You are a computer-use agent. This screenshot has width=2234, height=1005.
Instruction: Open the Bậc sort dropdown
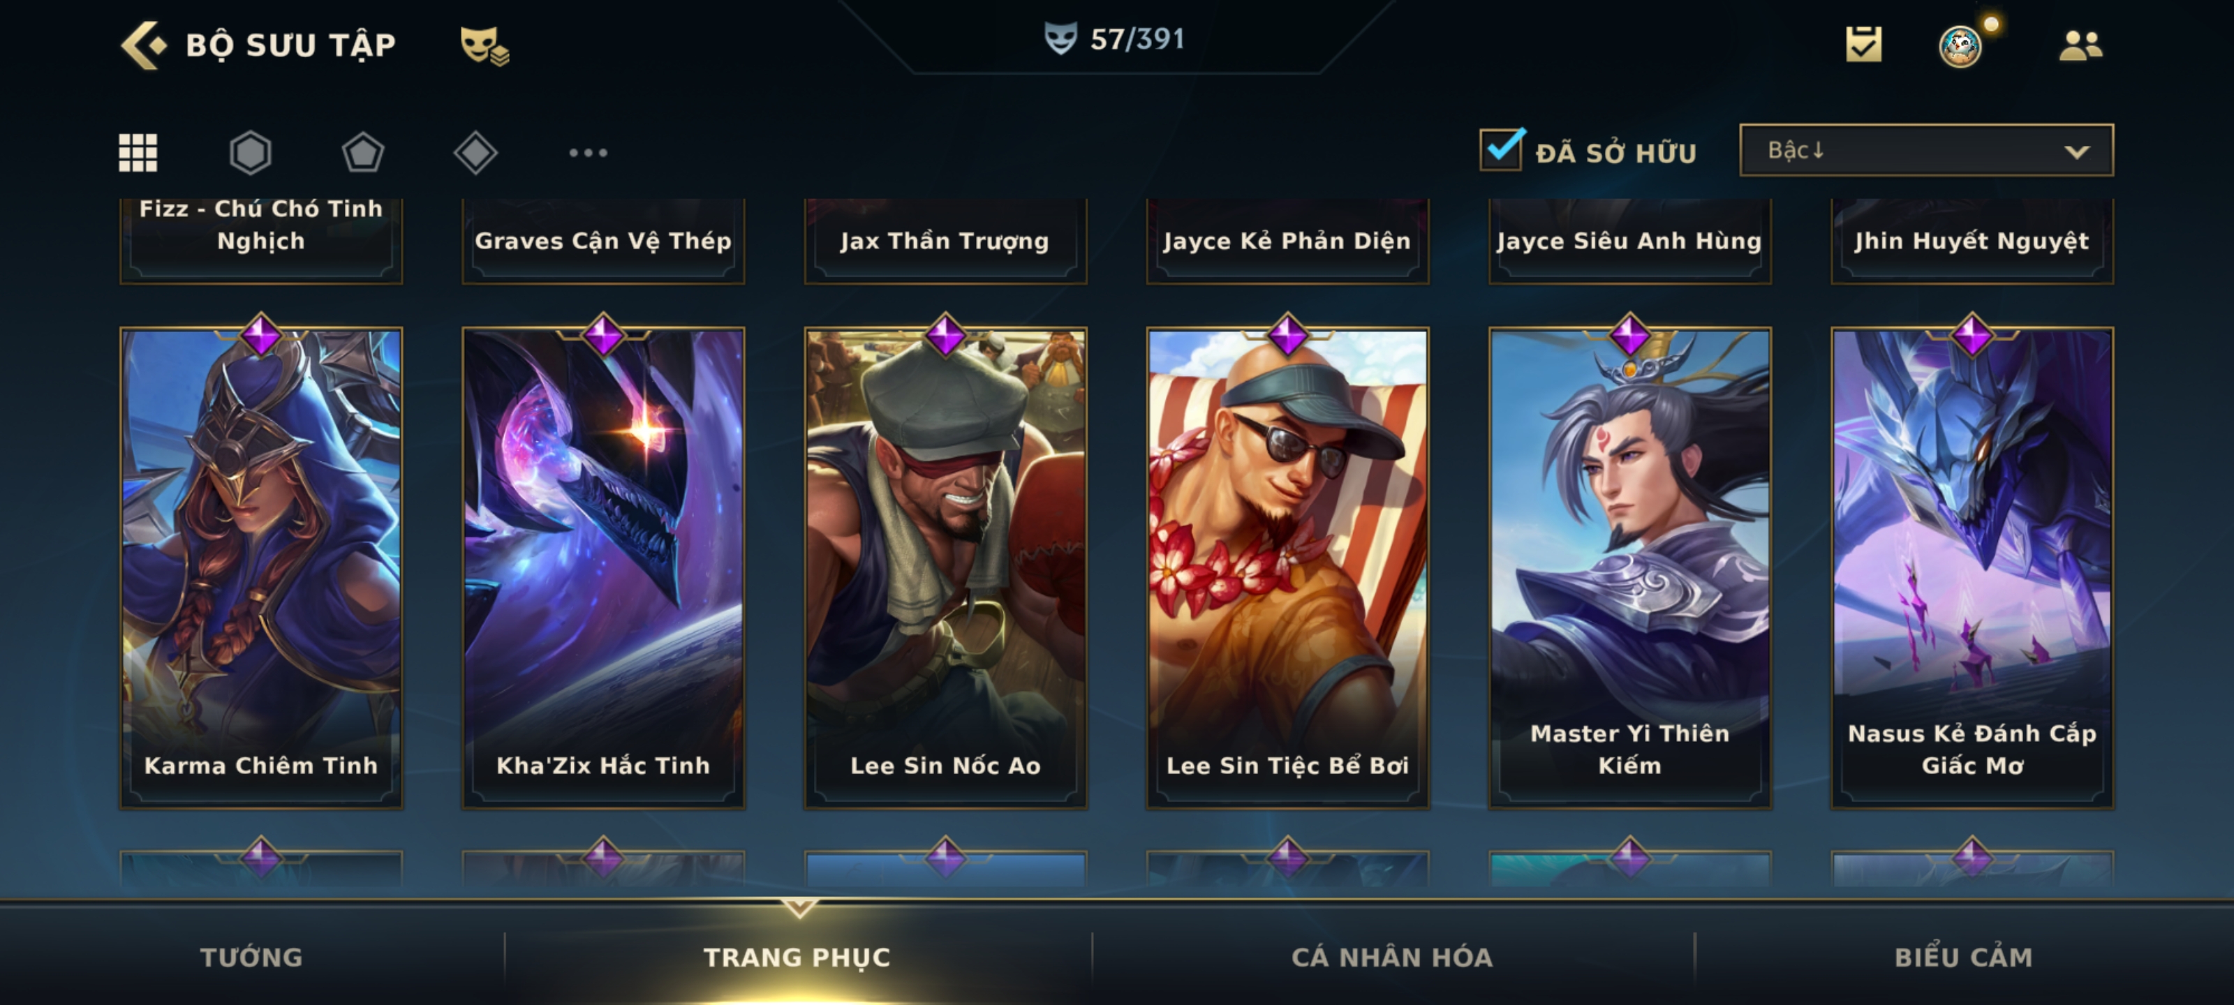[x=1926, y=150]
